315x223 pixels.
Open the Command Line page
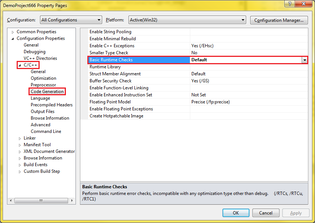tap(46, 131)
